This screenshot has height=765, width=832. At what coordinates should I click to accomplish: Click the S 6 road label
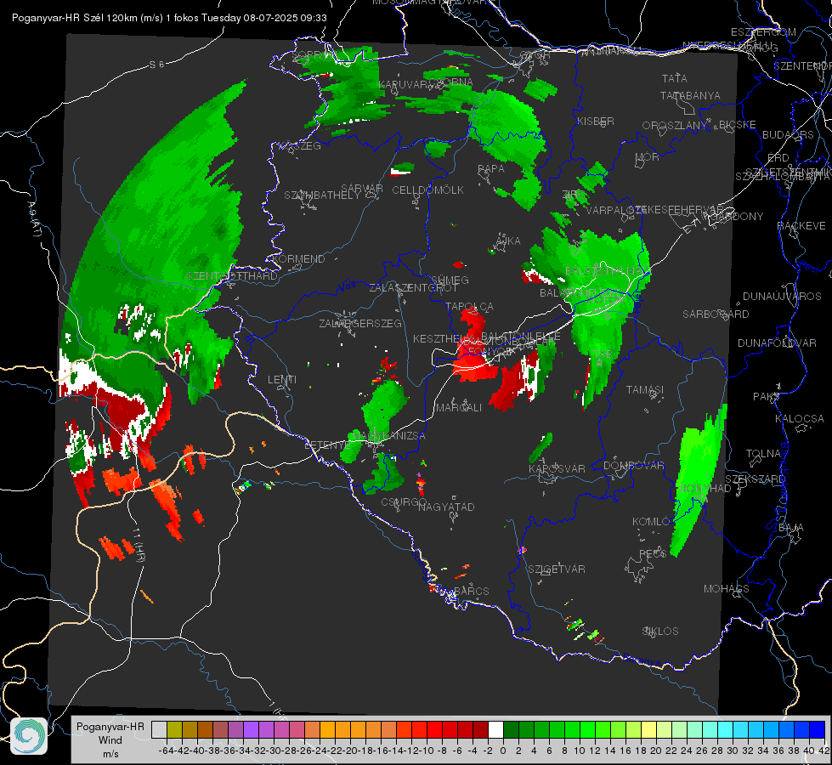coord(156,65)
